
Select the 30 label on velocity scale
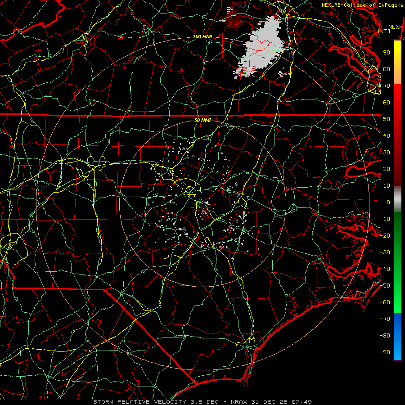(x=387, y=153)
